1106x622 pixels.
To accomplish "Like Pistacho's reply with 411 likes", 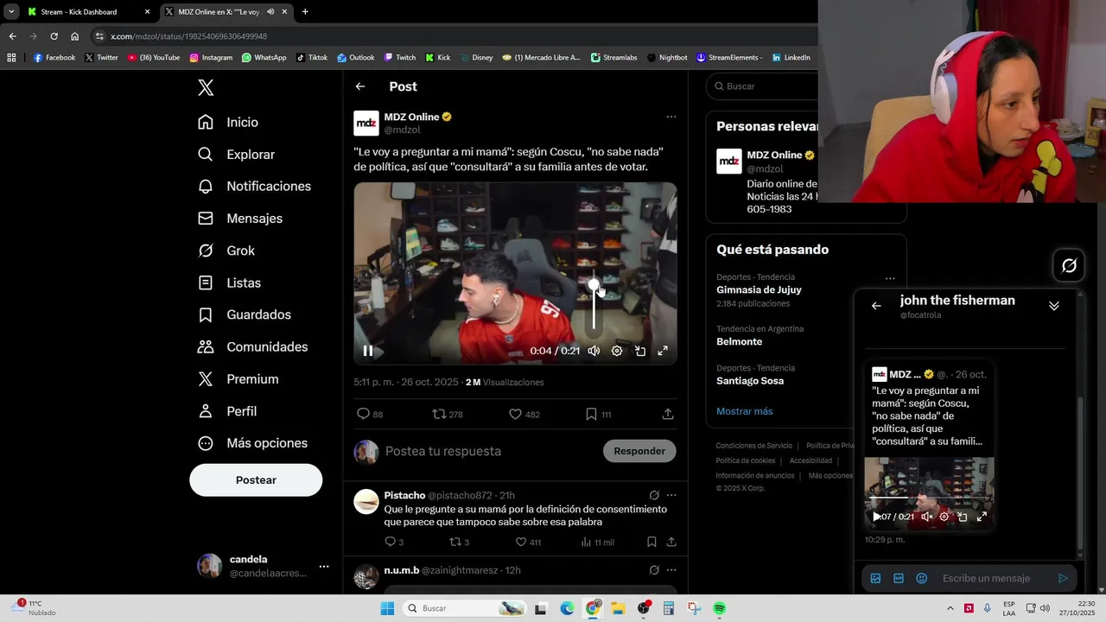I will click(x=528, y=542).
